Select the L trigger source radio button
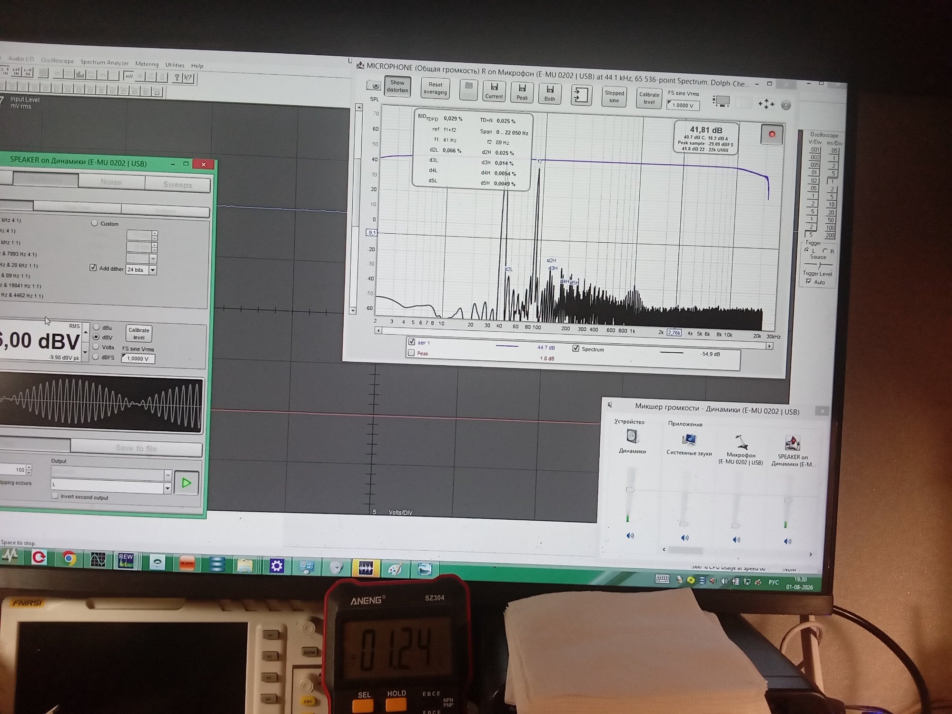 coord(807,250)
